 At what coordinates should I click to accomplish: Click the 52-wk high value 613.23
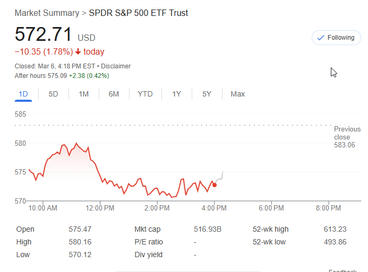[x=335, y=229]
